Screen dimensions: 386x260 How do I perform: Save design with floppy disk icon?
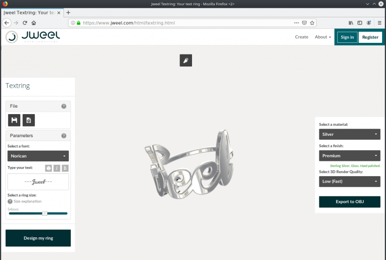click(14, 120)
